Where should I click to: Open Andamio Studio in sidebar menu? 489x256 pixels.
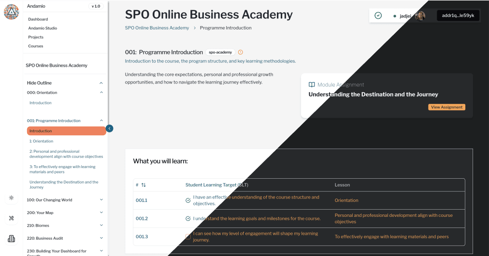[43, 28]
